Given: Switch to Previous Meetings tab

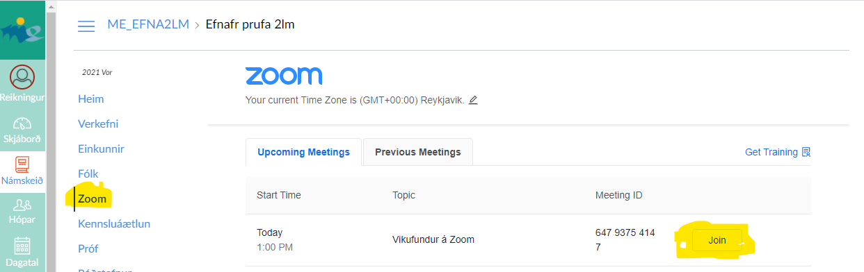Looking at the screenshot, I should click(x=417, y=152).
